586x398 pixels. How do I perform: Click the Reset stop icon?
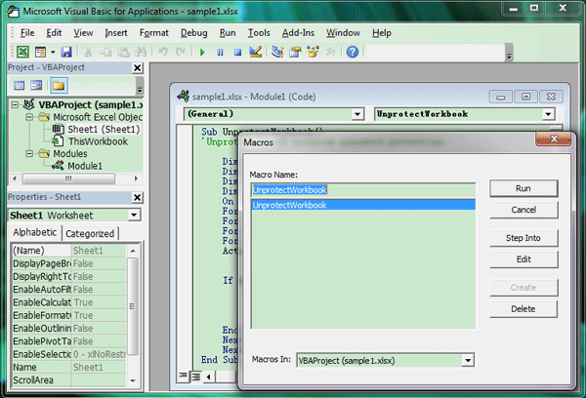click(x=237, y=53)
